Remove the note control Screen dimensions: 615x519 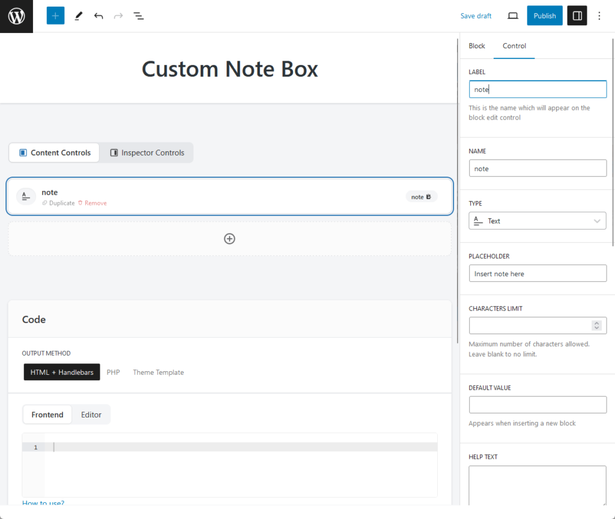coord(92,203)
